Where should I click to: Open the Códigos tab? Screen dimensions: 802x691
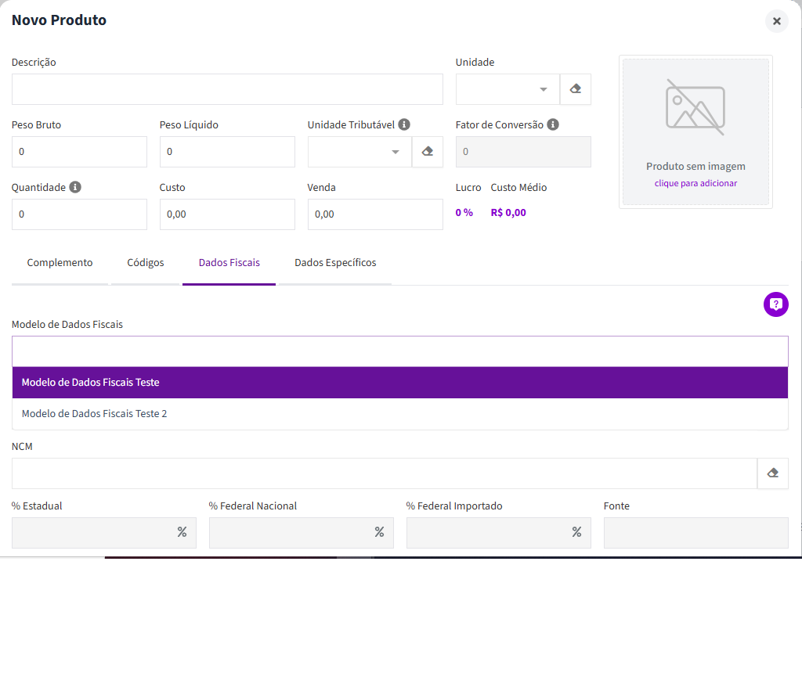pos(146,263)
